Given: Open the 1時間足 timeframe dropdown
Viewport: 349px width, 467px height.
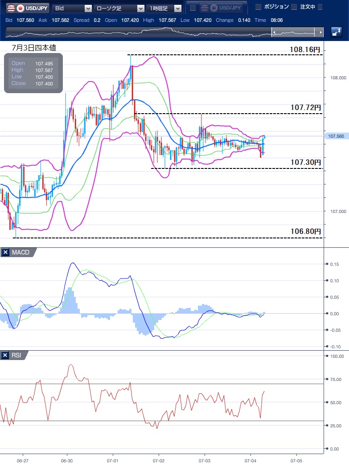Looking at the screenshot, I should tap(165, 8).
